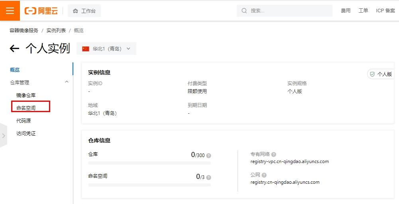This screenshot has width=399, height=204.
Task: Collapse the 仓库管理 sidebar section
Action: coord(67,82)
